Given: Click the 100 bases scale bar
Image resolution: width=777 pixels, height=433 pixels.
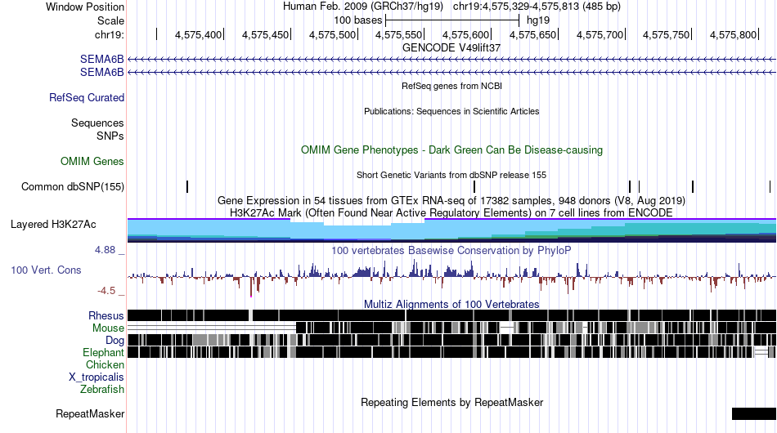Looking at the screenshot, I should [452, 20].
